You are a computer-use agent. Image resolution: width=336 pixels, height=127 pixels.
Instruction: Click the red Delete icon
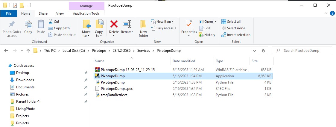pos(114,25)
